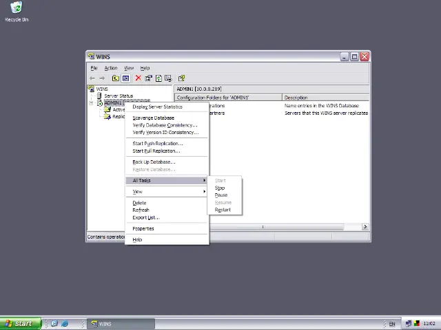Select the Server Status tree node
The width and height of the screenshot is (441, 330).
point(118,96)
